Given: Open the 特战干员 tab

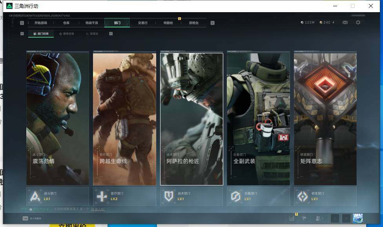Looking at the screenshot, I should click(91, 23).
